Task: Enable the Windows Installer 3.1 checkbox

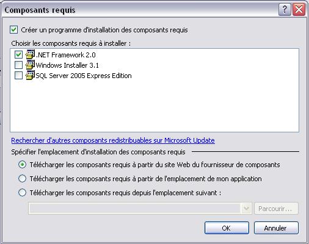Action: tap(18, 65)
